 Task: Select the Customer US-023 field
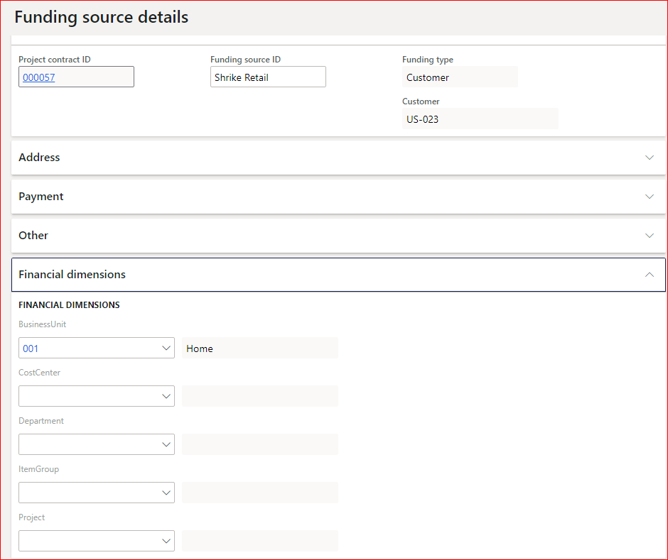pyautogui.click(x=480, y=119)
